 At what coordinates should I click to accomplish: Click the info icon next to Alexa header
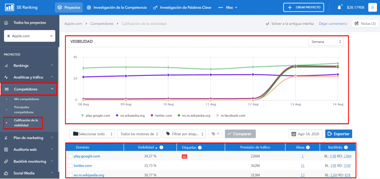point(308,147)
